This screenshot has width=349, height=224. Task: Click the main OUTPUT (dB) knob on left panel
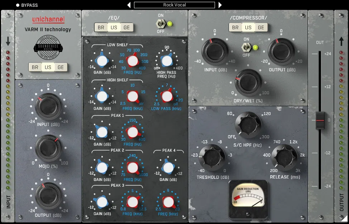click(48, 196)
